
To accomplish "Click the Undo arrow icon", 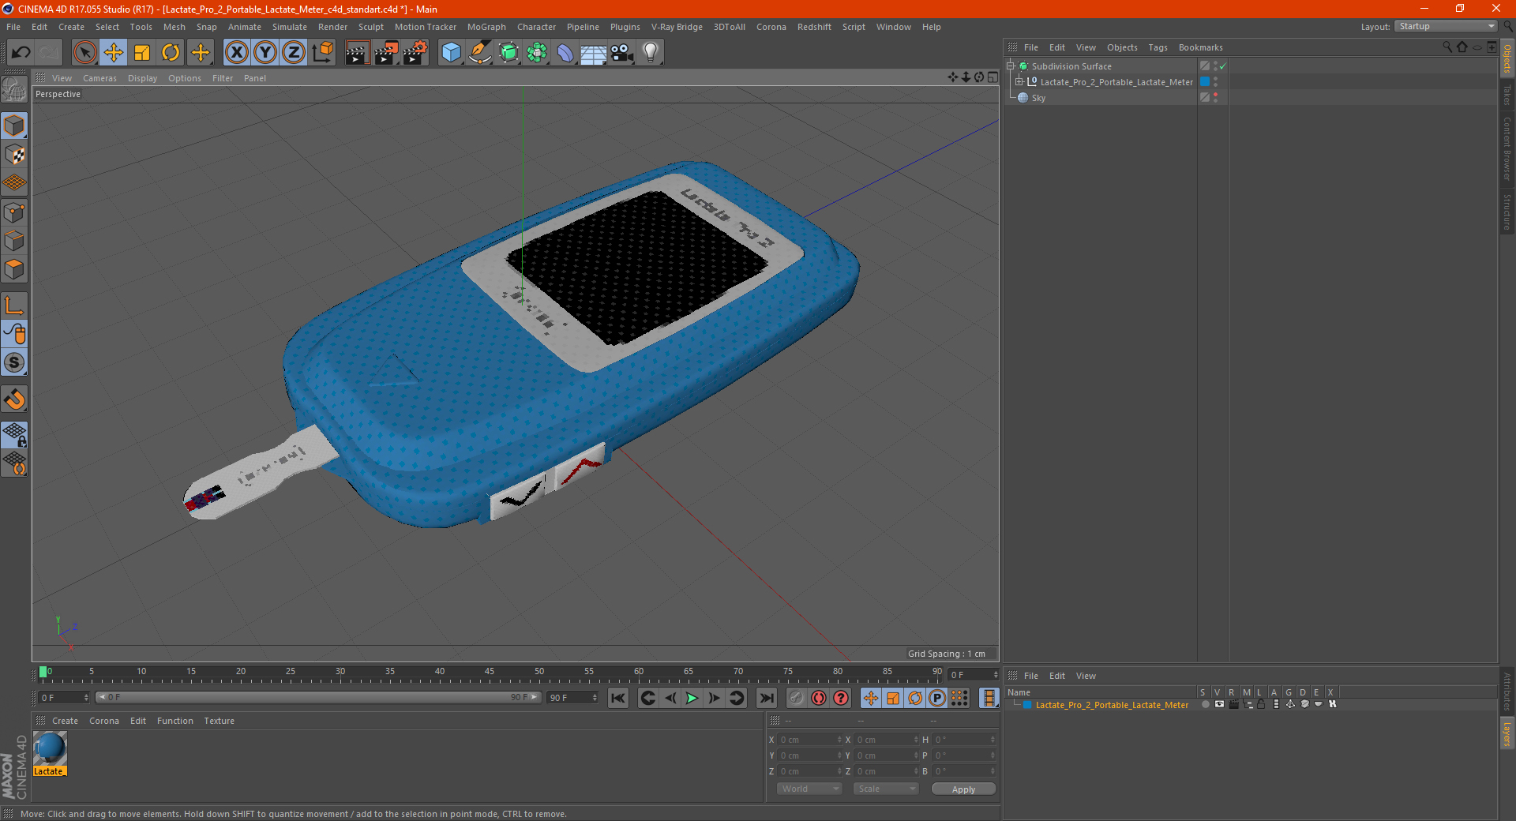I will (21, 53).
